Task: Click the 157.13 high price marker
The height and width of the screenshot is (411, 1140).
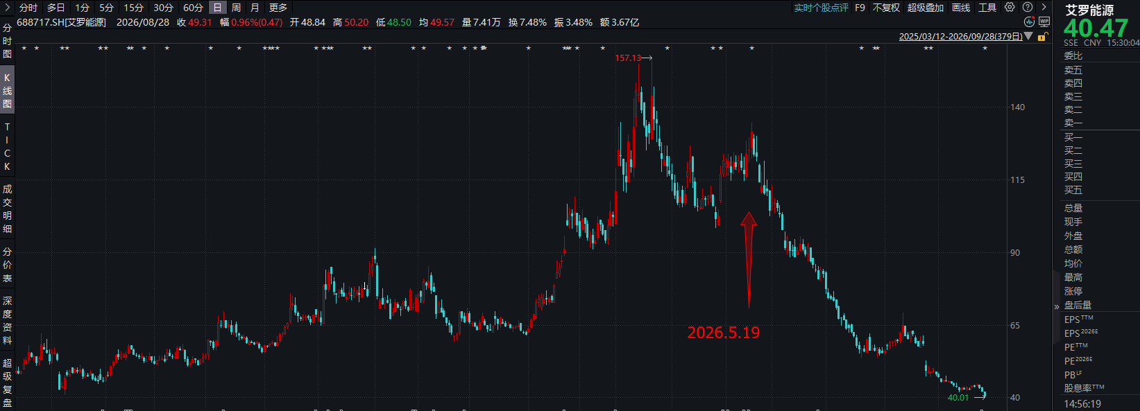Action: (x=628, y=58)
